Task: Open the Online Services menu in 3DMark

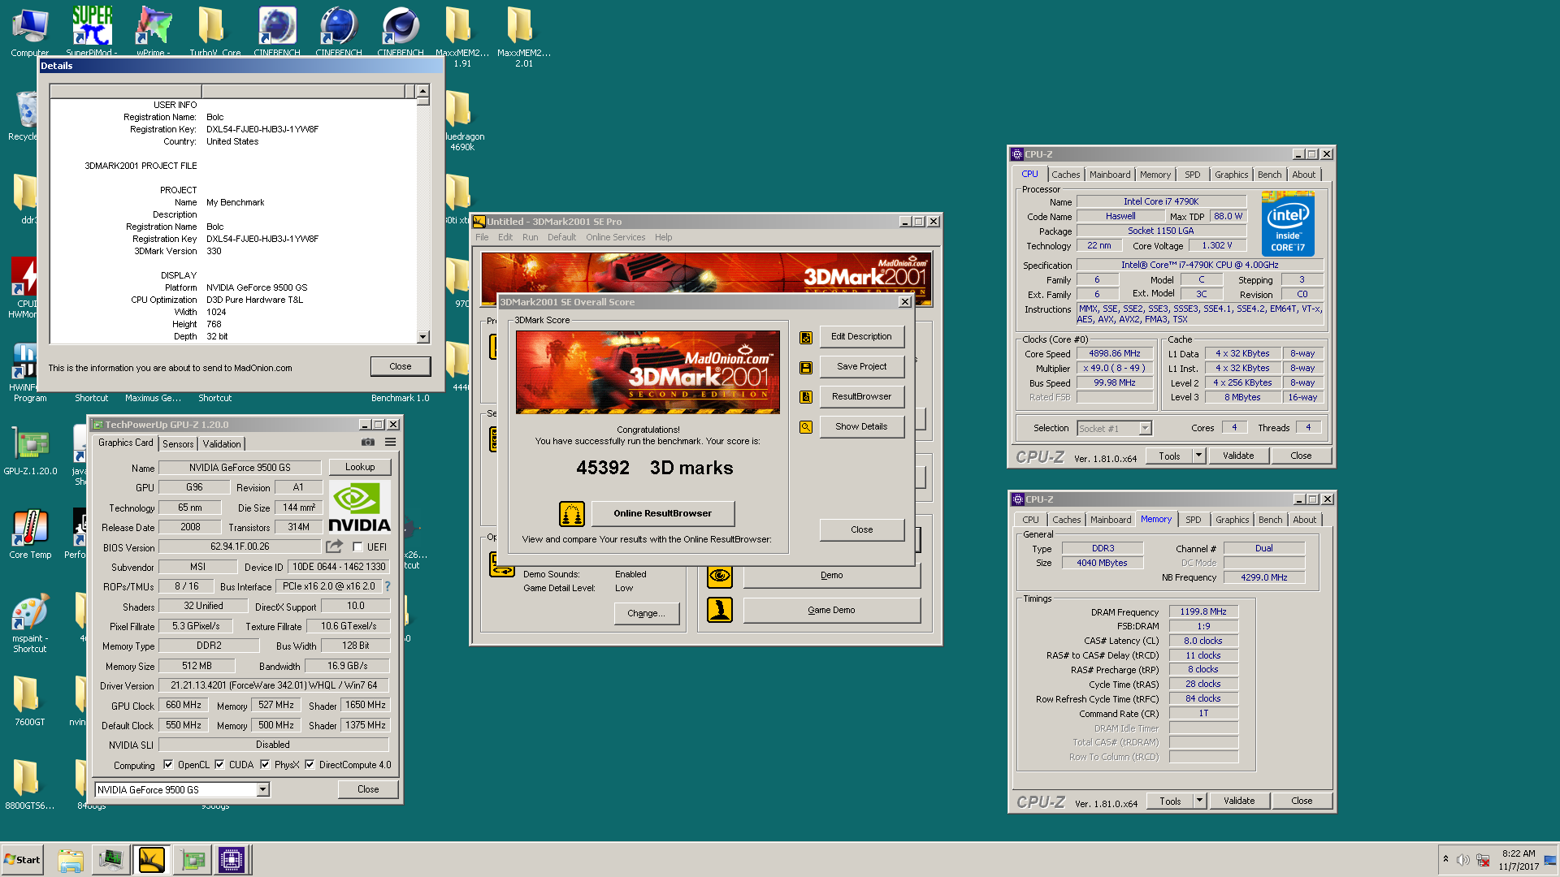Action: [x=615, y=238]
